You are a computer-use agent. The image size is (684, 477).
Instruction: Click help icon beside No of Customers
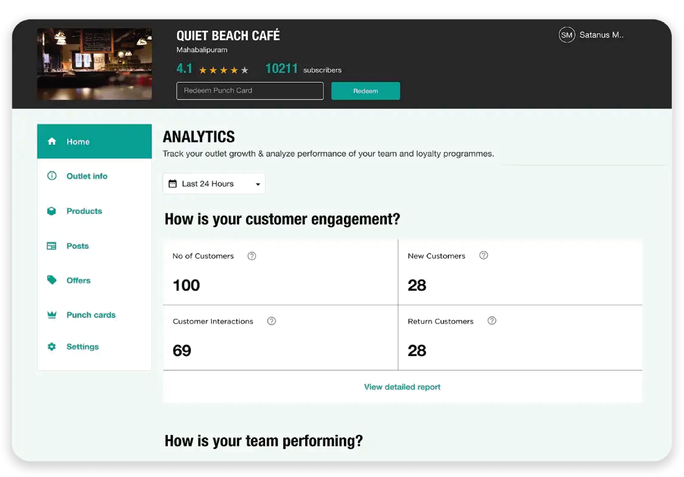coord(252,256)
